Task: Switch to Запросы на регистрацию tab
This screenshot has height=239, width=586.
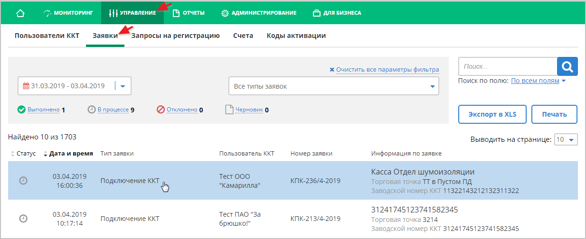Action: point(175,36)
